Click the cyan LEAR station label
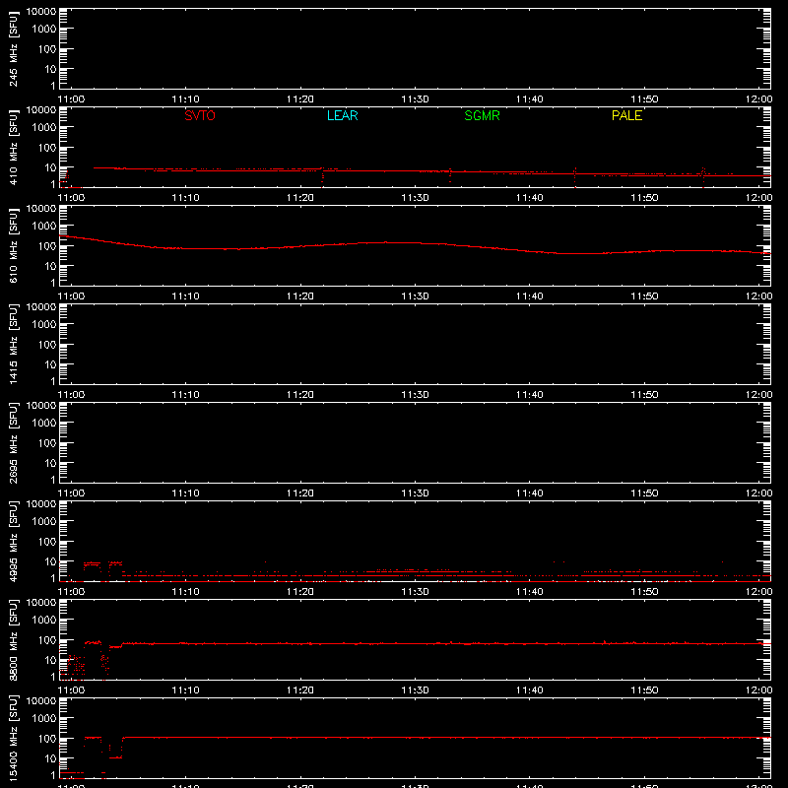This screenshot has width=788, height=788. 342,115
